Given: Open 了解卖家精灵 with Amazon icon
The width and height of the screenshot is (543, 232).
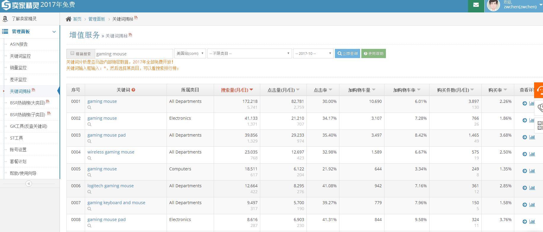Looking at the screenshot, I should (24, 19).
